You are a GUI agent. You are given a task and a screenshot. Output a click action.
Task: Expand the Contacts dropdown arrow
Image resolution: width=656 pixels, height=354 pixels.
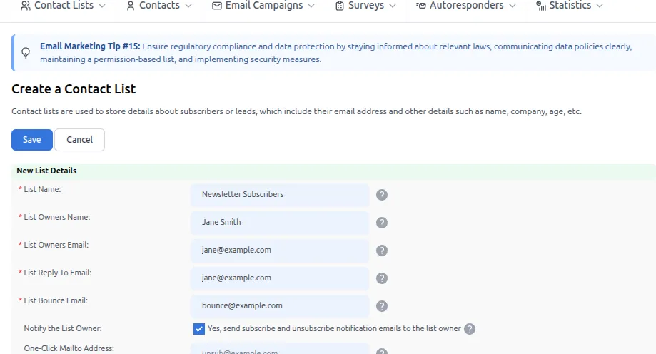[x=188, y=6]
